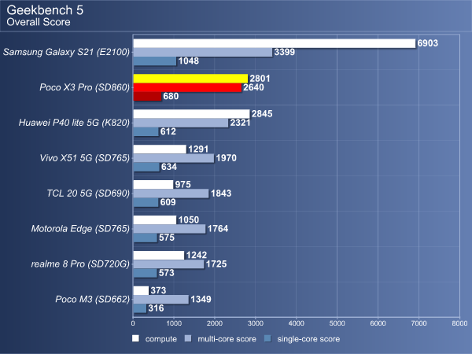This screenshot has height=354, width=472.
Task: Select the Huawei P40 lite 5G (K820) label
Action: [74, 123]
